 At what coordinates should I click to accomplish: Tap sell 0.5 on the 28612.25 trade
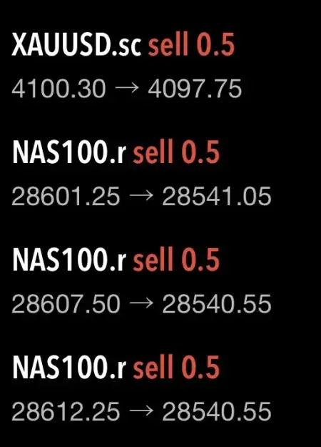(176, 367)
